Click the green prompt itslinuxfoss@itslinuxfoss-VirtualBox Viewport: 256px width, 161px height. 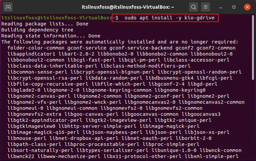pyautogui.click(x=55, y=18)
